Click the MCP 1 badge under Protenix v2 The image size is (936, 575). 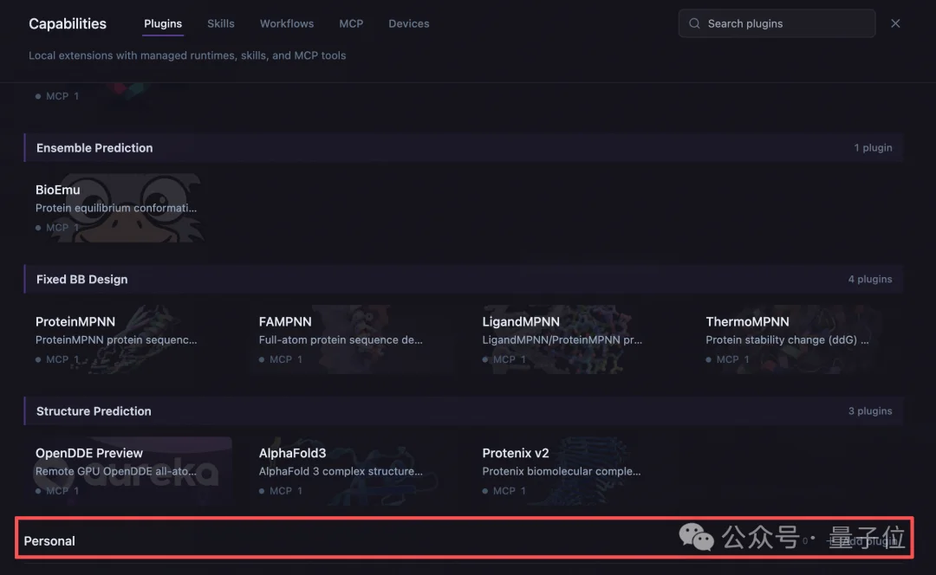pyautogui.click(x=504, y=491)
